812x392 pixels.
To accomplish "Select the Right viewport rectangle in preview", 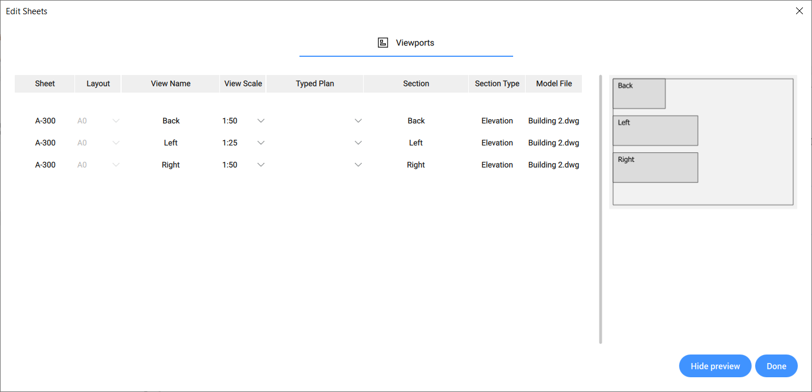I will pos(655,168).
